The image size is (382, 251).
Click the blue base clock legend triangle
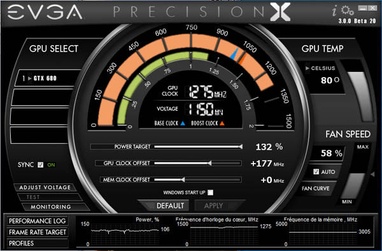[x=183, y=124]
